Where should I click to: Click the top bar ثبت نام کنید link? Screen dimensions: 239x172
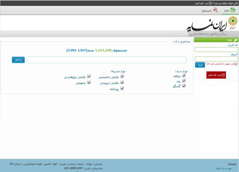tap(202, 3)
